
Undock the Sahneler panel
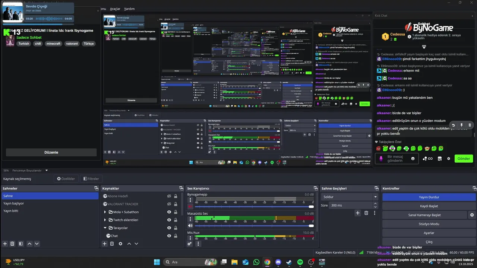click(x=96, y=189)
